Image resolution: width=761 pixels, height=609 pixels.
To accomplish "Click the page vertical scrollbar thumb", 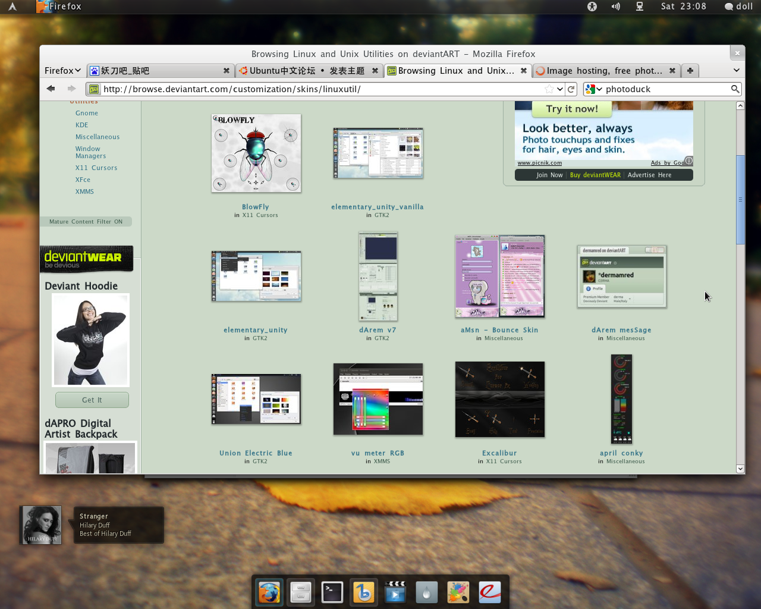I will (x=740, y=199).
